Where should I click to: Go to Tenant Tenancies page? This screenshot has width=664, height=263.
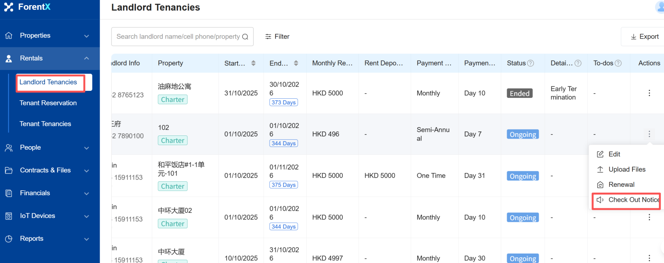[x=45, y=124]
